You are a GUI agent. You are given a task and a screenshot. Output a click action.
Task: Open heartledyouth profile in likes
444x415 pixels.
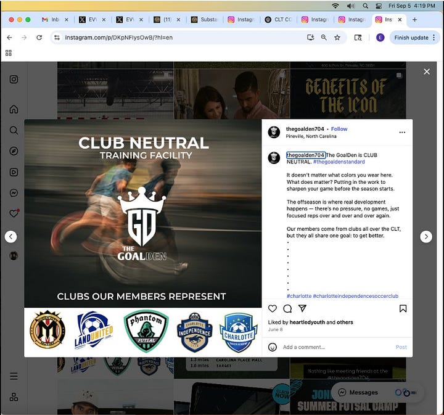[307, 322]
